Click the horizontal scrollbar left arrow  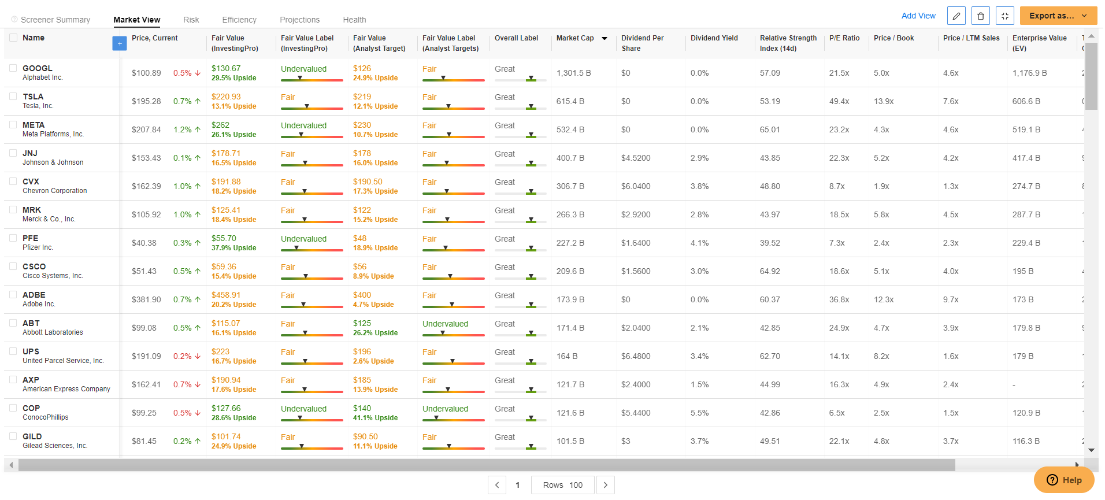[x=11, y=465]
